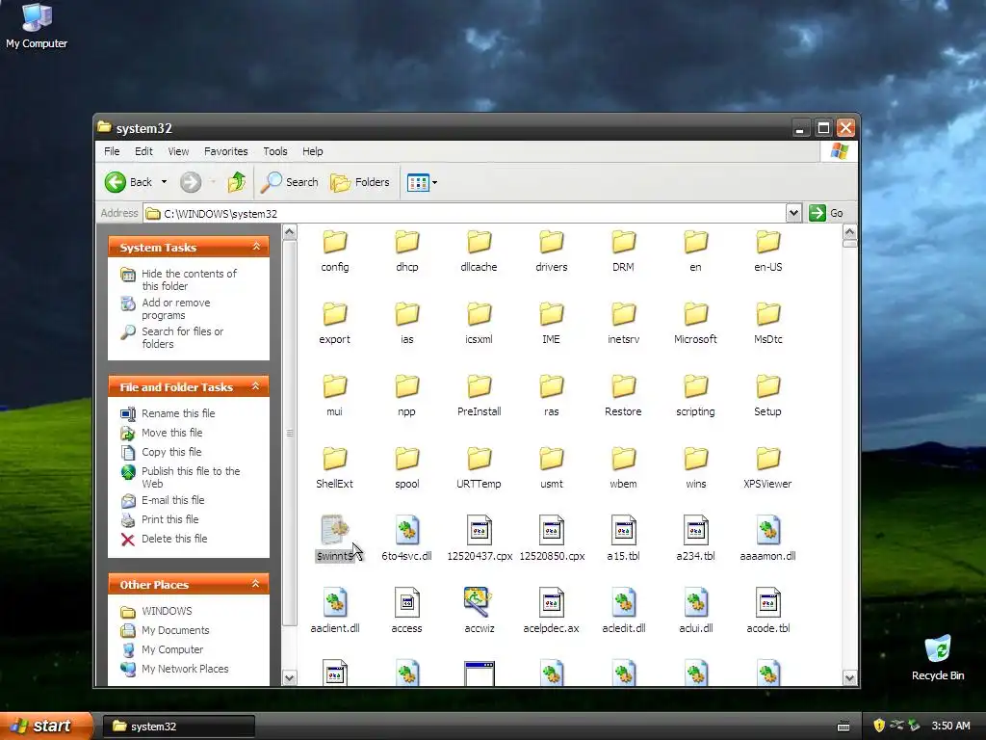
Task: Click the system32 taskbar button
Action: pos(178,727)
